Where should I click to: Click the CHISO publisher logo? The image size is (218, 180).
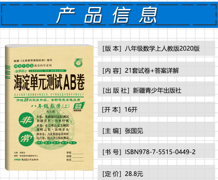pyautogui.click(x=17, y=160)
